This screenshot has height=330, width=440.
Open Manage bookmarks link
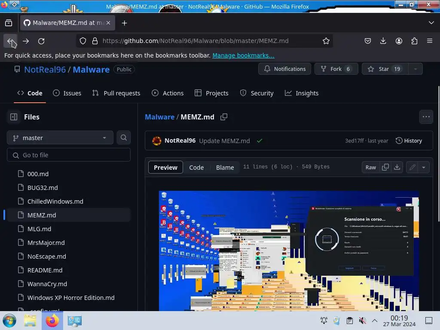[243, 55]
